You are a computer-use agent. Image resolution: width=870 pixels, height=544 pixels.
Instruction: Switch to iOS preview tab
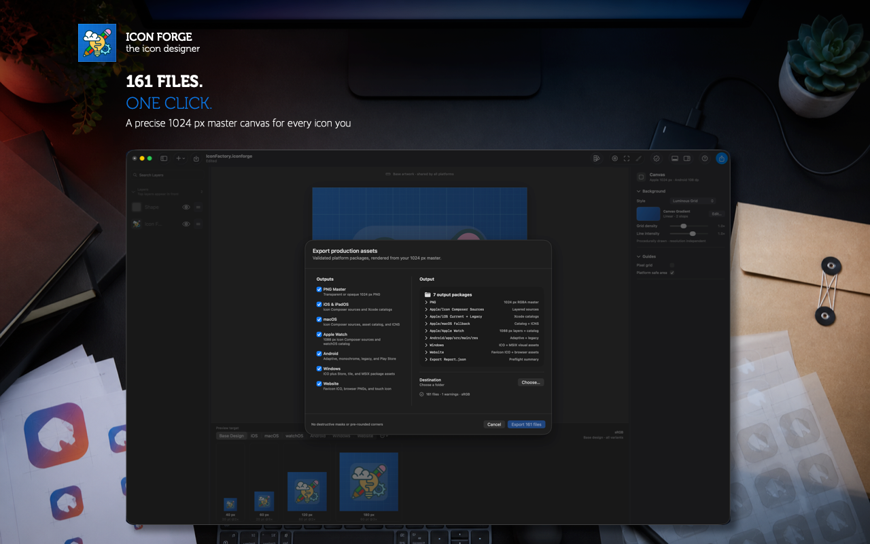click(254, 436)
